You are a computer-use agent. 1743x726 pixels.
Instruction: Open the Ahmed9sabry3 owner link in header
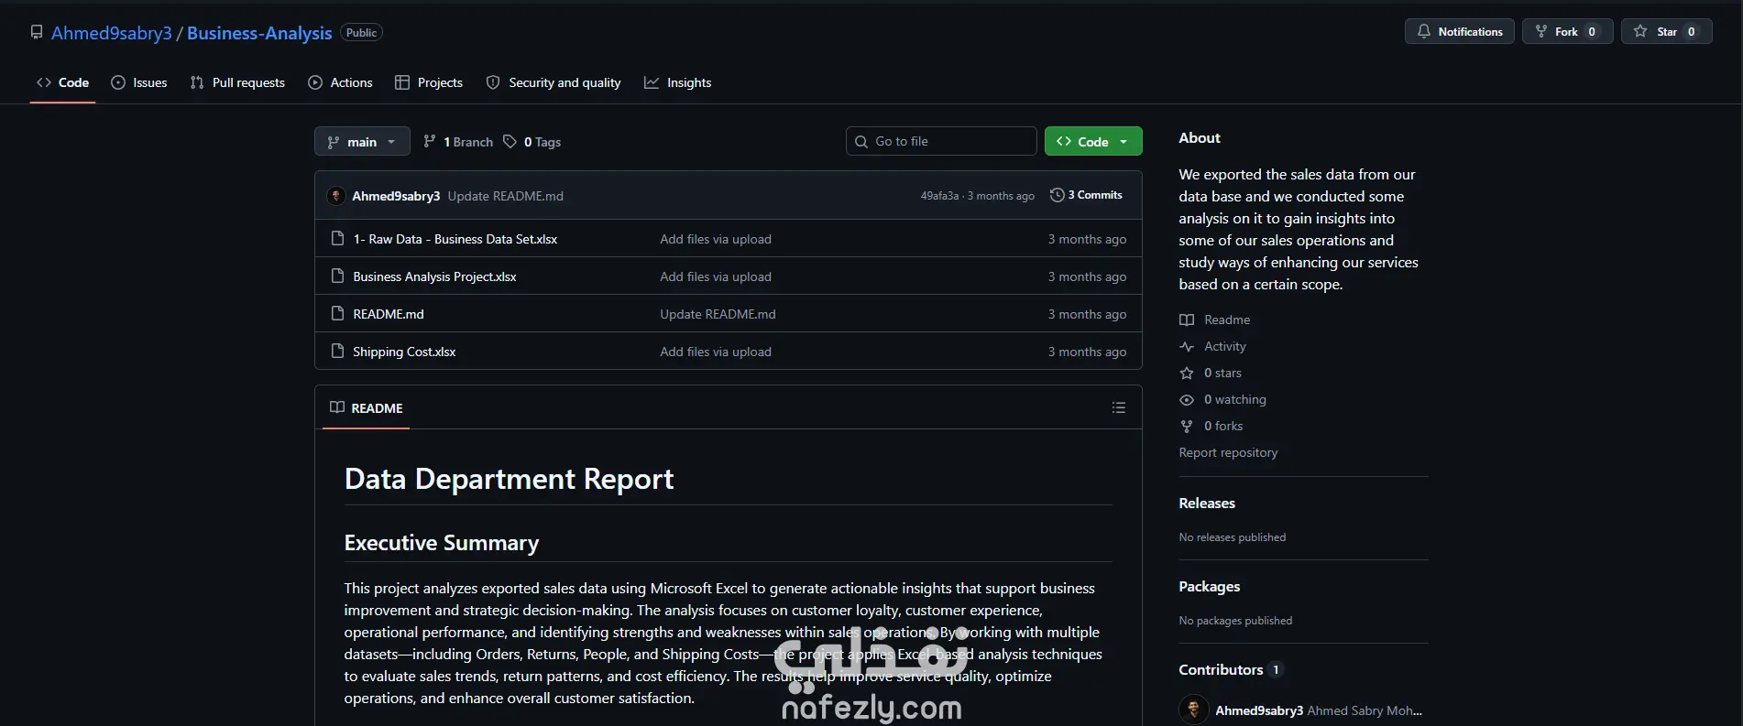(112, 33)
